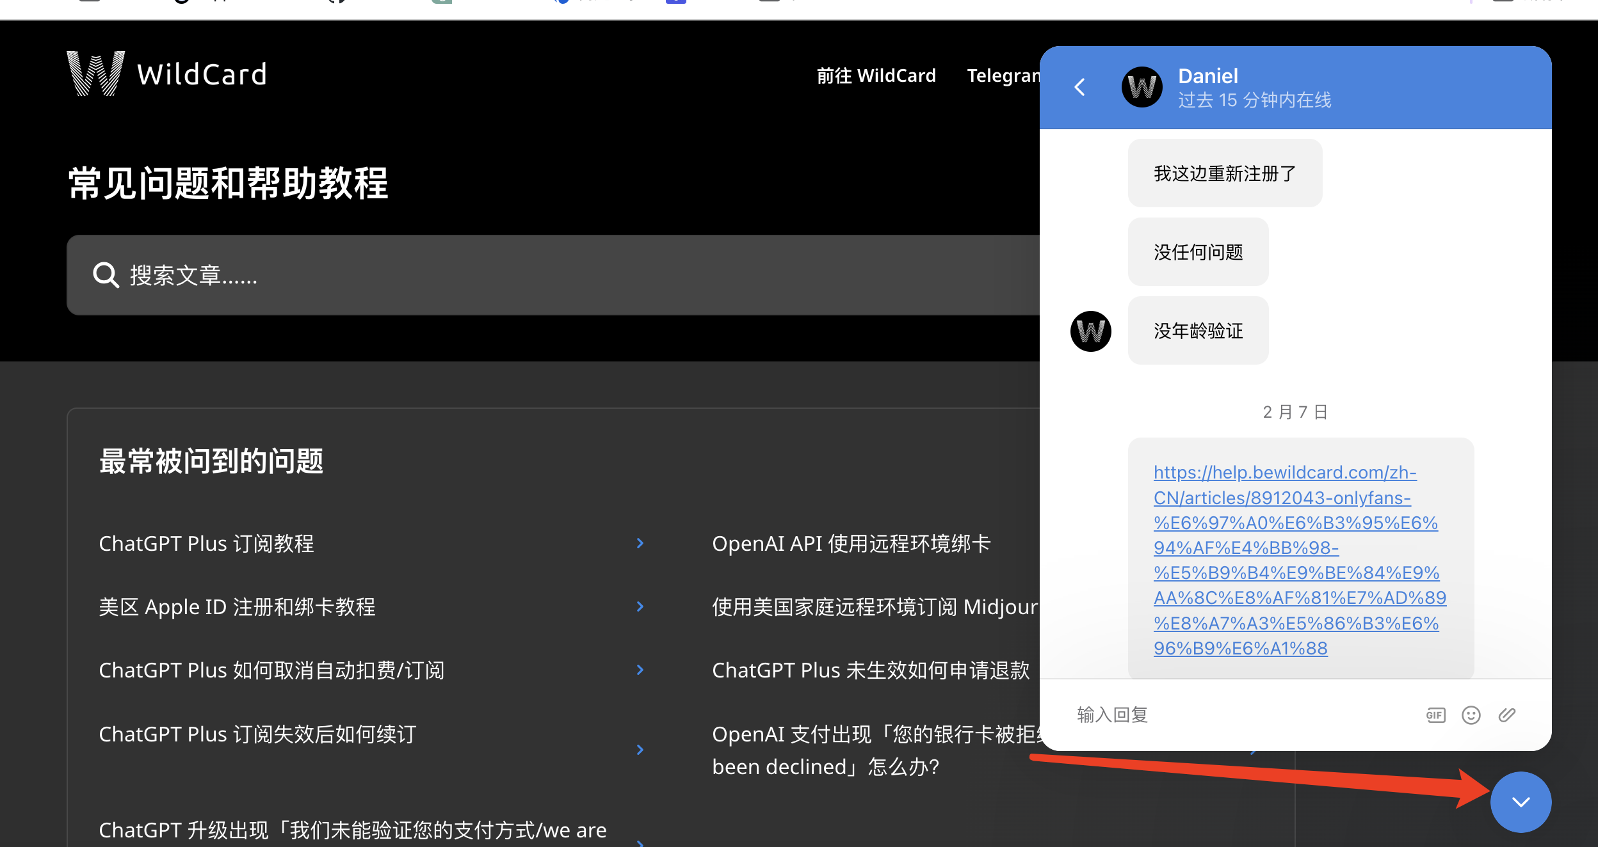
Task: Click the WildCard logo in header
Action: point(166,74)
